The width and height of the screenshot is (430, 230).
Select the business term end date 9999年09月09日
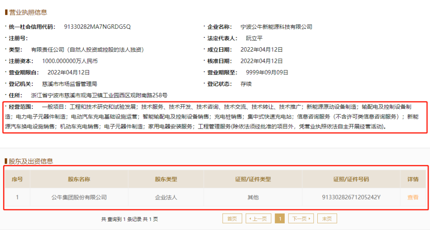267,72
